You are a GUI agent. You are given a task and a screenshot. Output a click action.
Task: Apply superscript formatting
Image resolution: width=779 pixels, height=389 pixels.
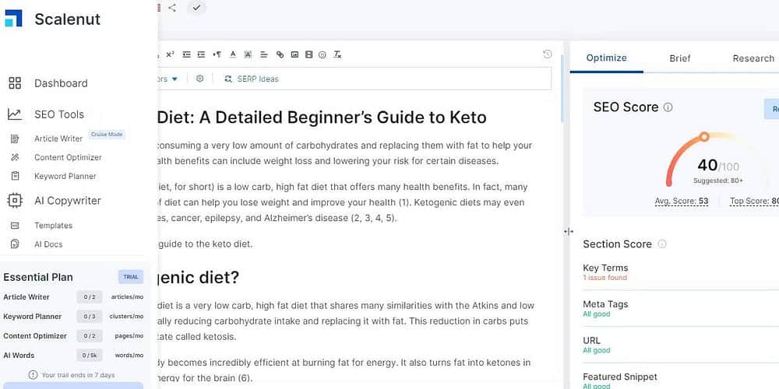click(x=171, y=54)
